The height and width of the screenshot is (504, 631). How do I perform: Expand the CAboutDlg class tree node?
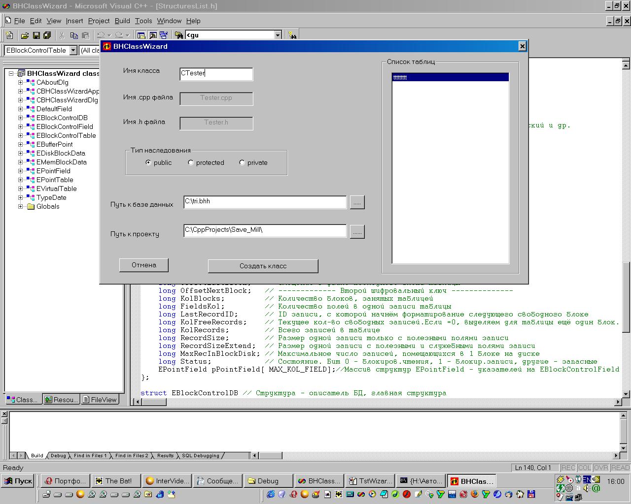click(x=21, y=83)
